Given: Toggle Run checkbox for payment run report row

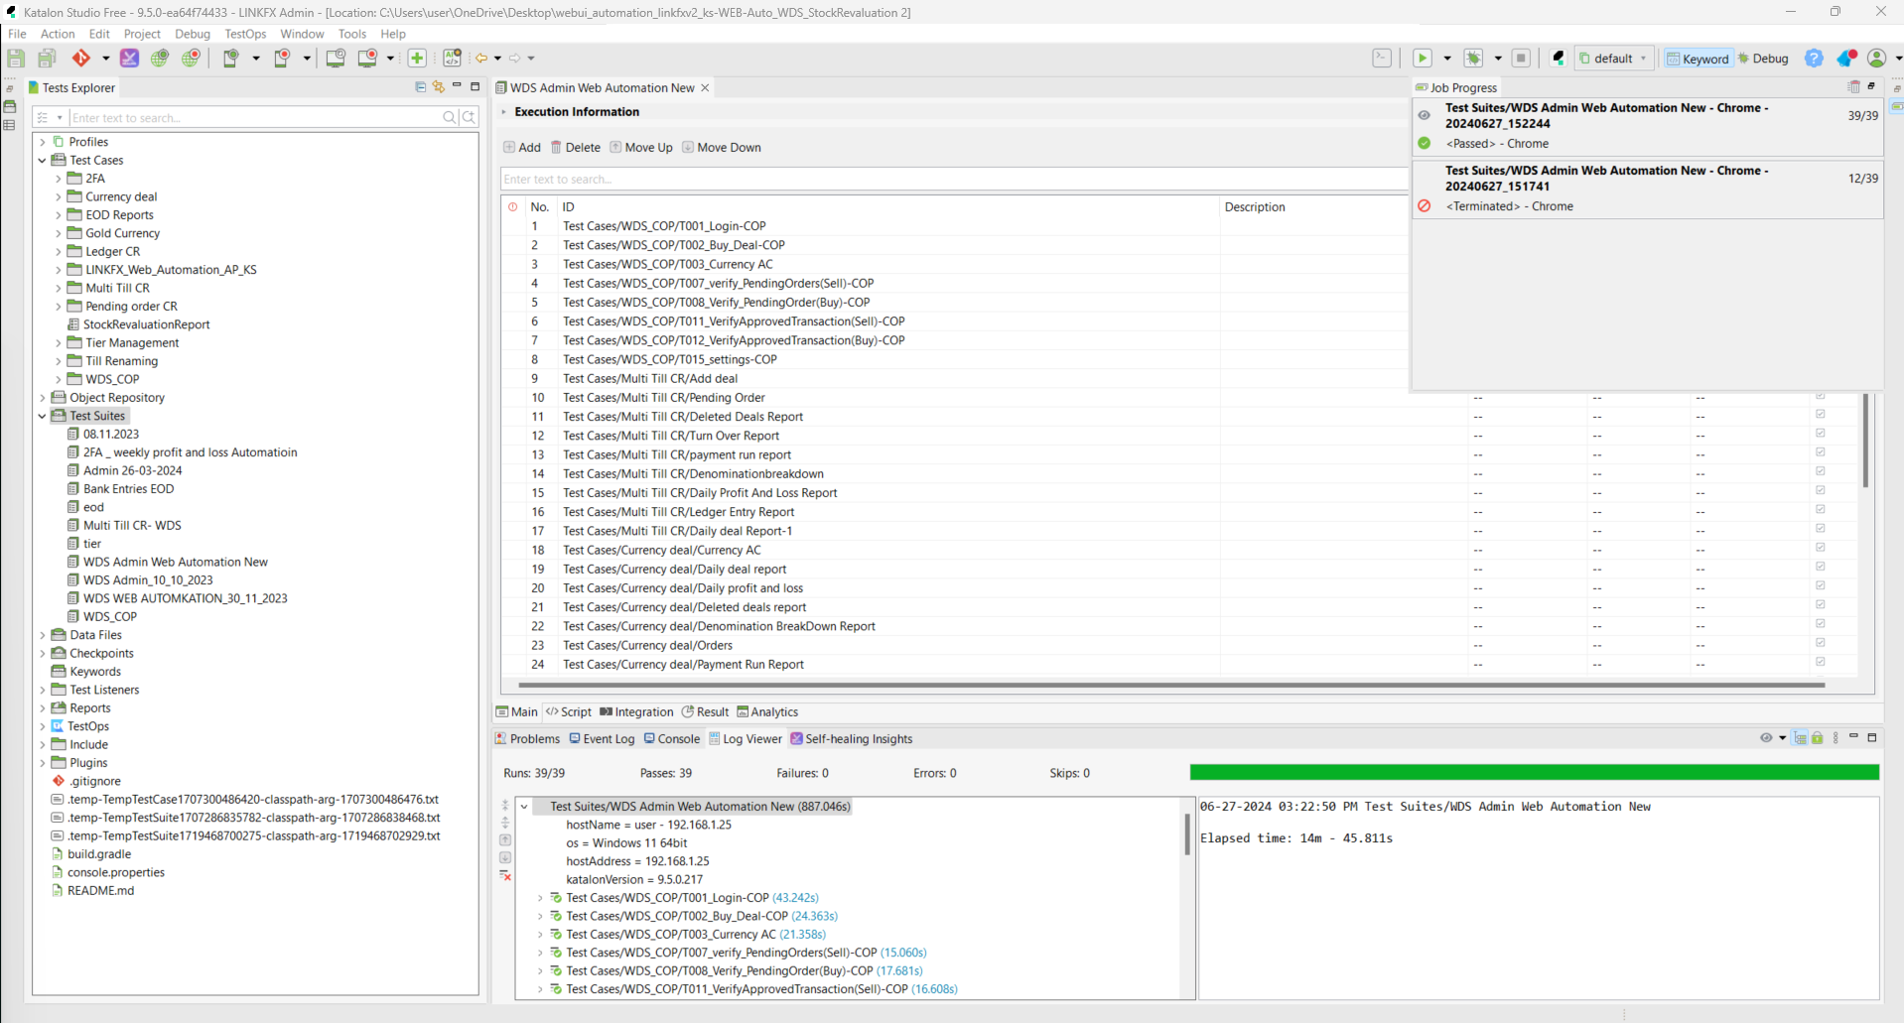Looking at the screenshot, I should pos(1821,452).
